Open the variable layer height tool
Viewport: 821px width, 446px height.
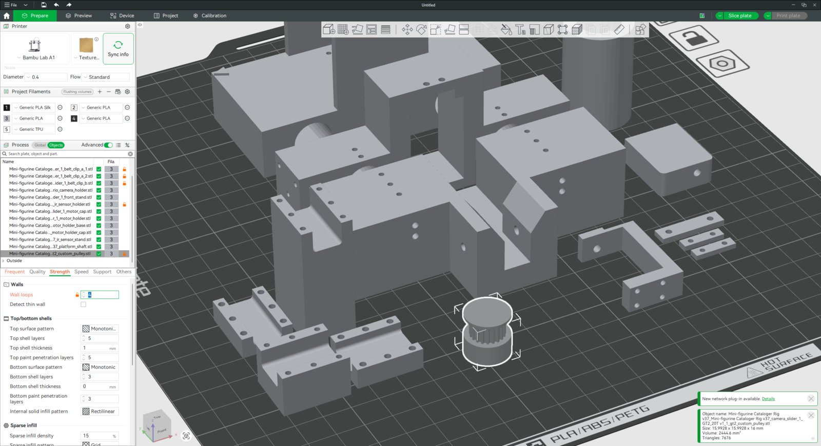386,30
